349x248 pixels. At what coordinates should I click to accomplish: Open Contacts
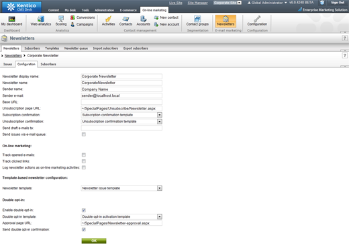click(126, 21)
